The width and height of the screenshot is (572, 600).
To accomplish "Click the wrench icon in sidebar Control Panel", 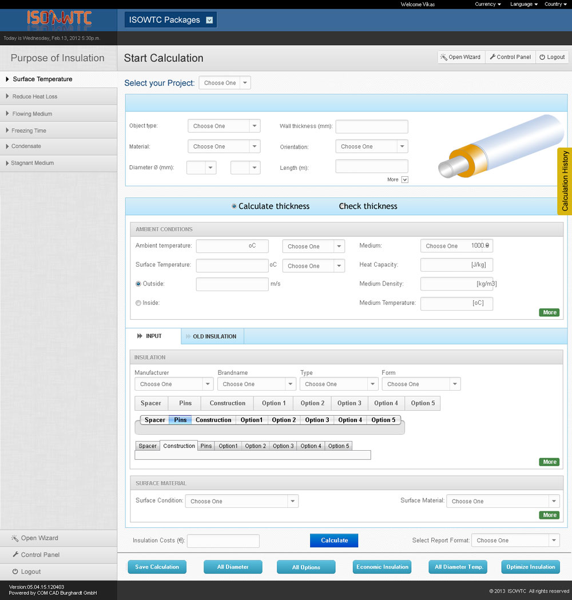I will (x=15, y=554).
